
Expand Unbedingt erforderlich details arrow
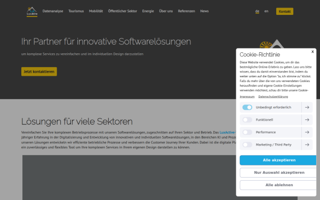click(307, 107)
